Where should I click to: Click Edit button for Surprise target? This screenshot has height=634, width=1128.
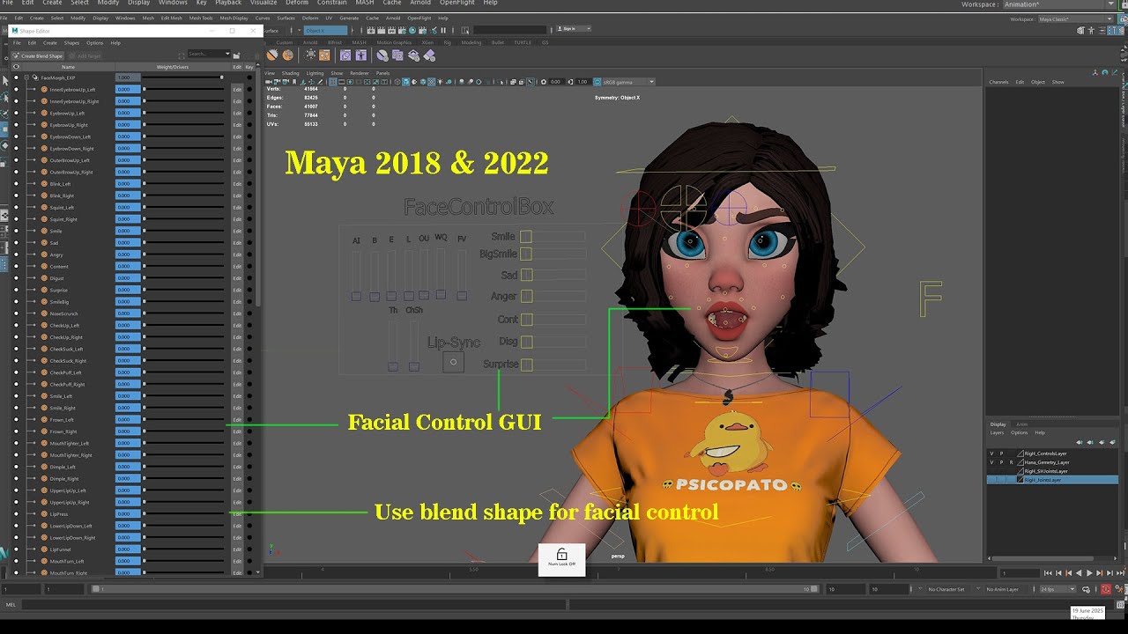pos(237,290)
